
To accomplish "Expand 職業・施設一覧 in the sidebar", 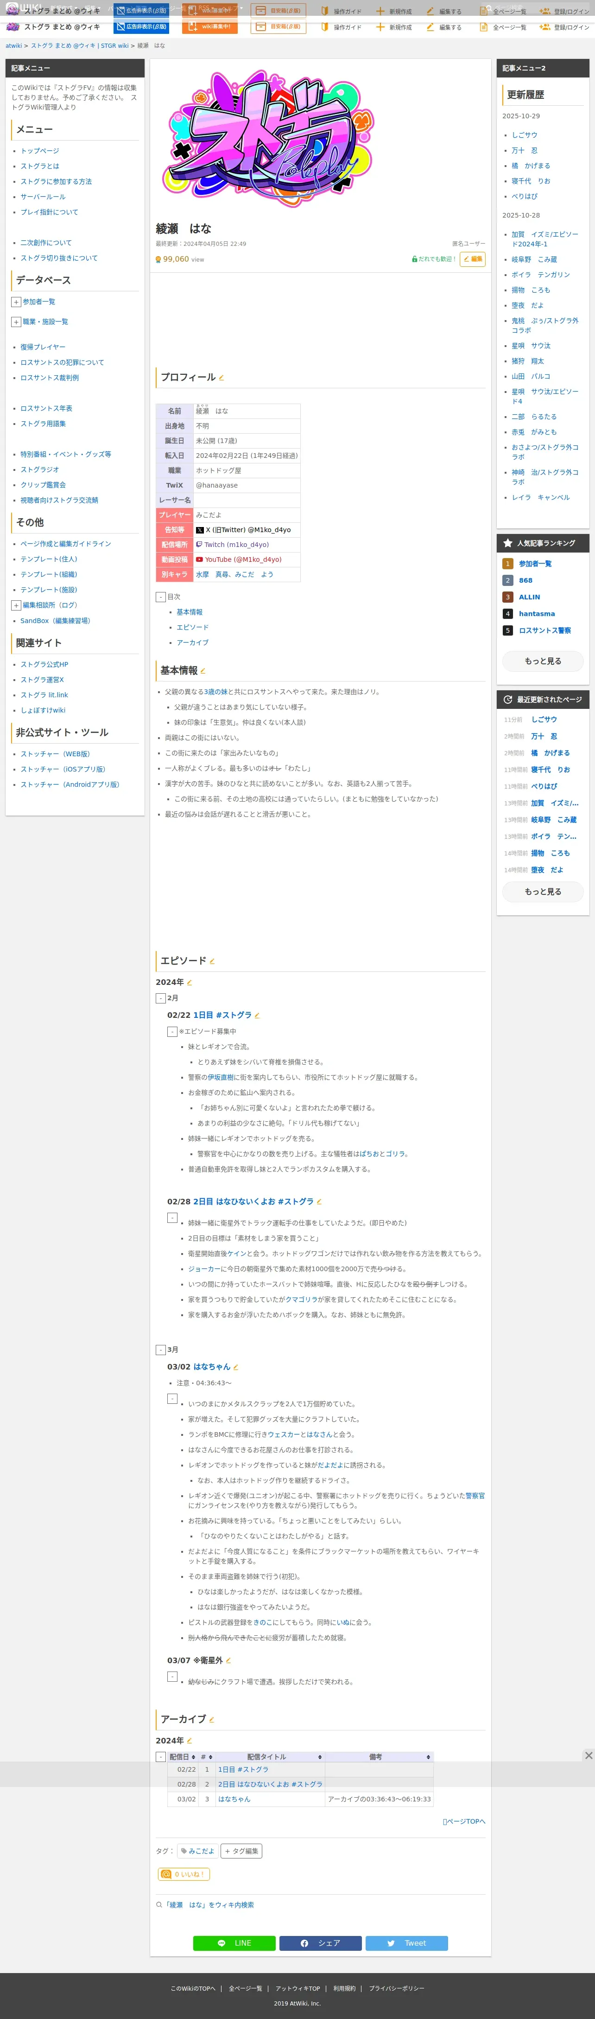I will point(16,322).
